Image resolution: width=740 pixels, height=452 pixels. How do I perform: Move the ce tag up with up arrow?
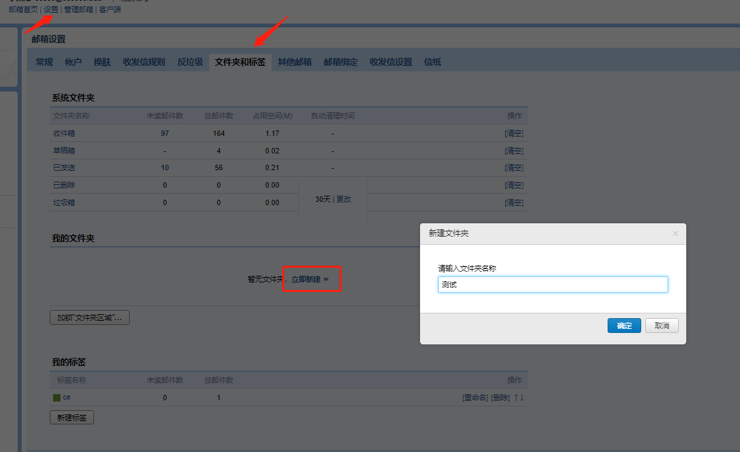click(x=516, y=398)
